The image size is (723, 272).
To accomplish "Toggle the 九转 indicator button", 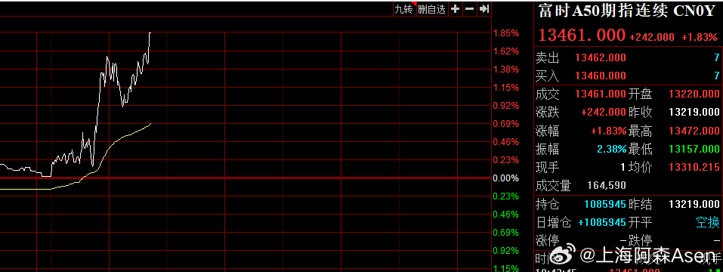I will click(x=403, y=9).
